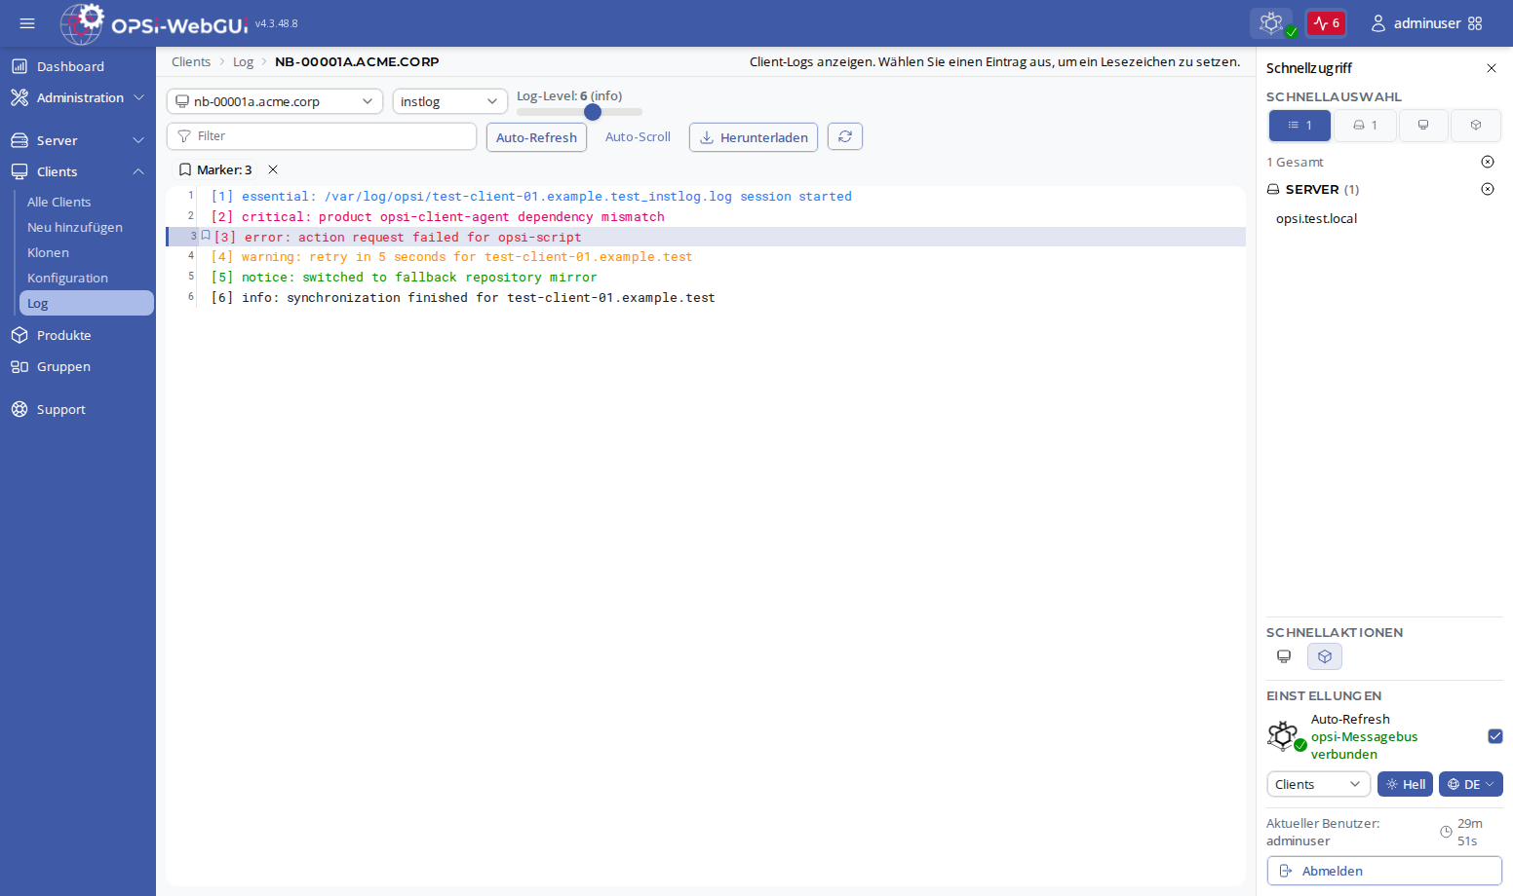
Task: Expand the Administration menu
Action: [x=78, y=97]
